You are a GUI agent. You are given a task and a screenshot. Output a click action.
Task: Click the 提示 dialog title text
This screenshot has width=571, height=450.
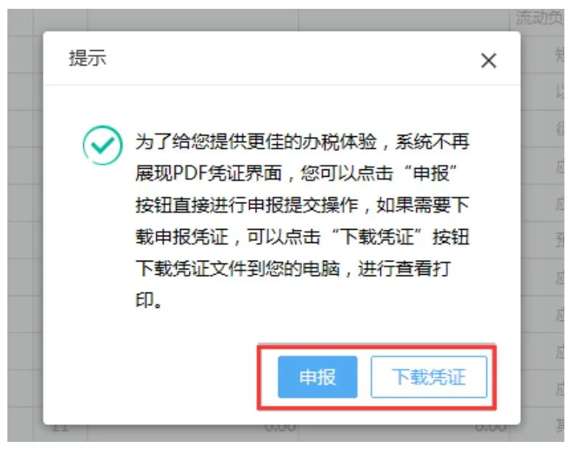(88, 58)
